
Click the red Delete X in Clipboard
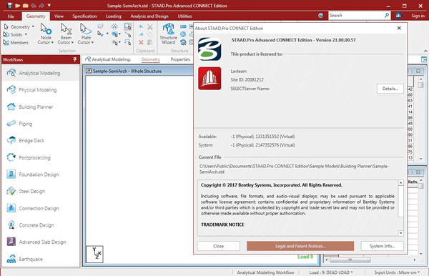(141, 42)
